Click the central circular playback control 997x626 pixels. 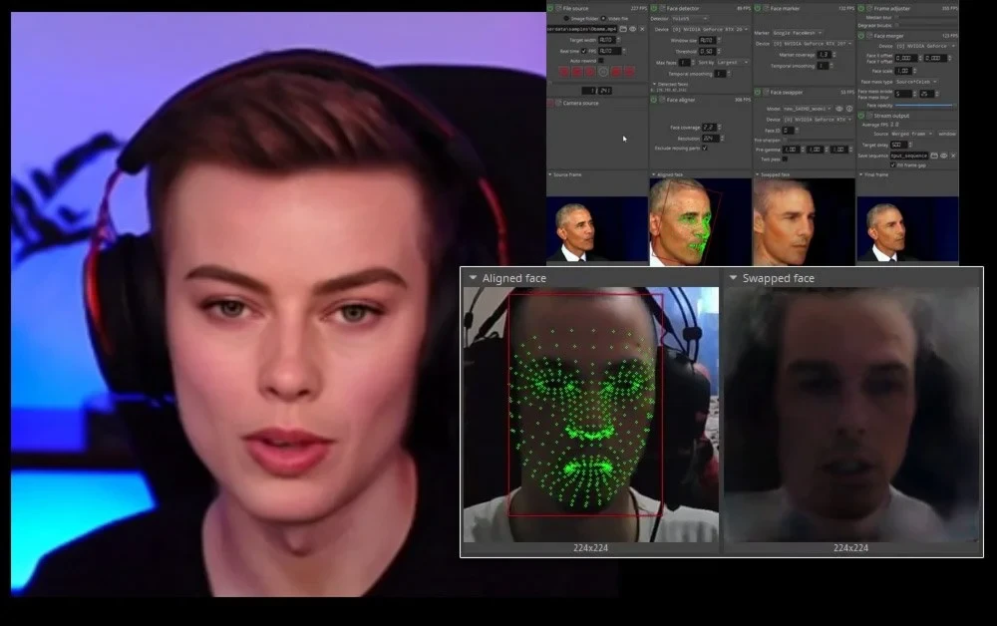tap(603, 72)
